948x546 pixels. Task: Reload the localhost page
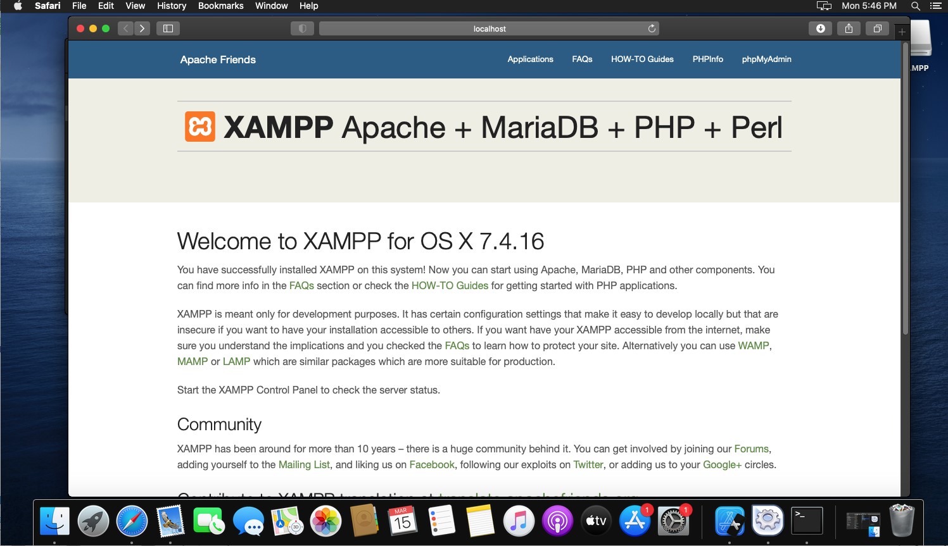(x=652, y=28)
